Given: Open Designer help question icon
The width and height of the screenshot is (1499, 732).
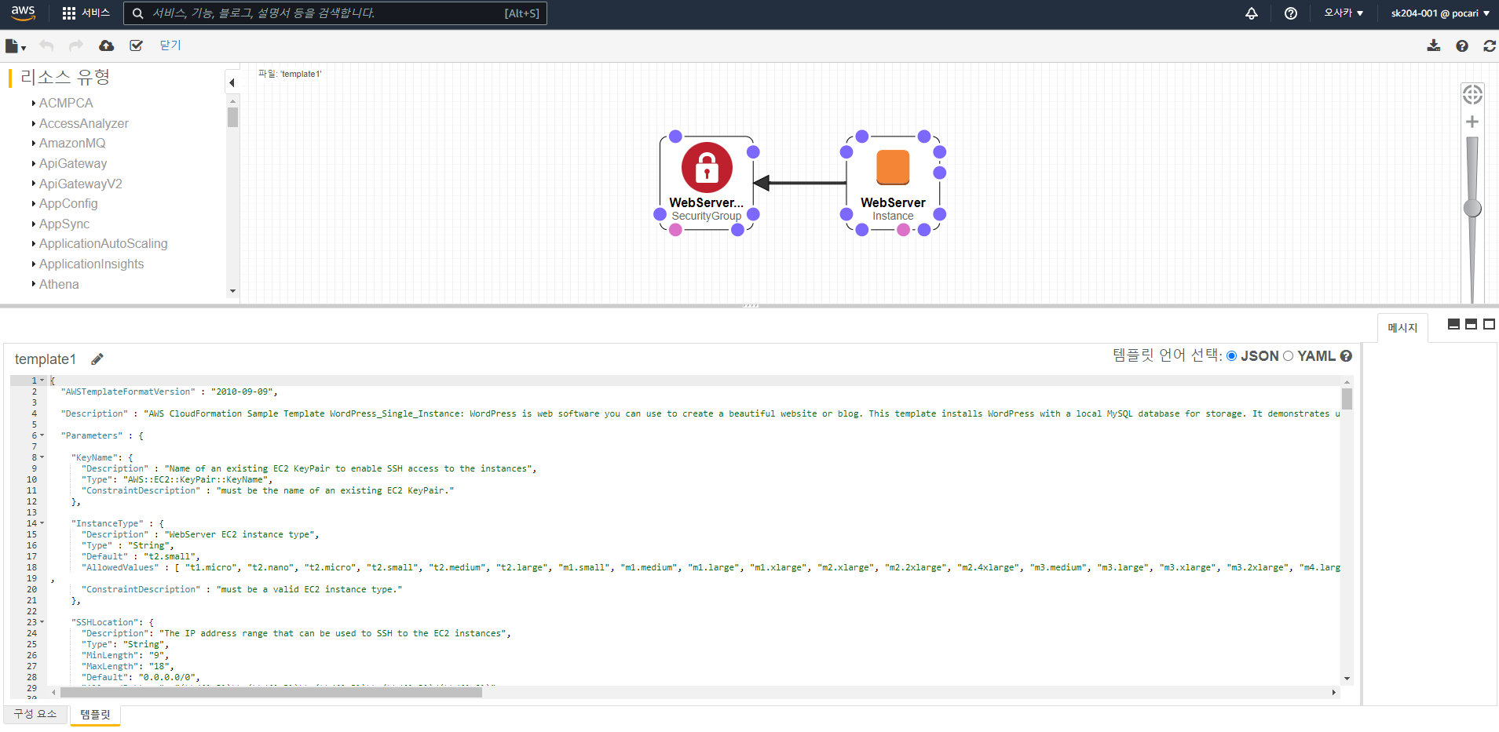Looking at the screenshot, I should click(1461, 46).
